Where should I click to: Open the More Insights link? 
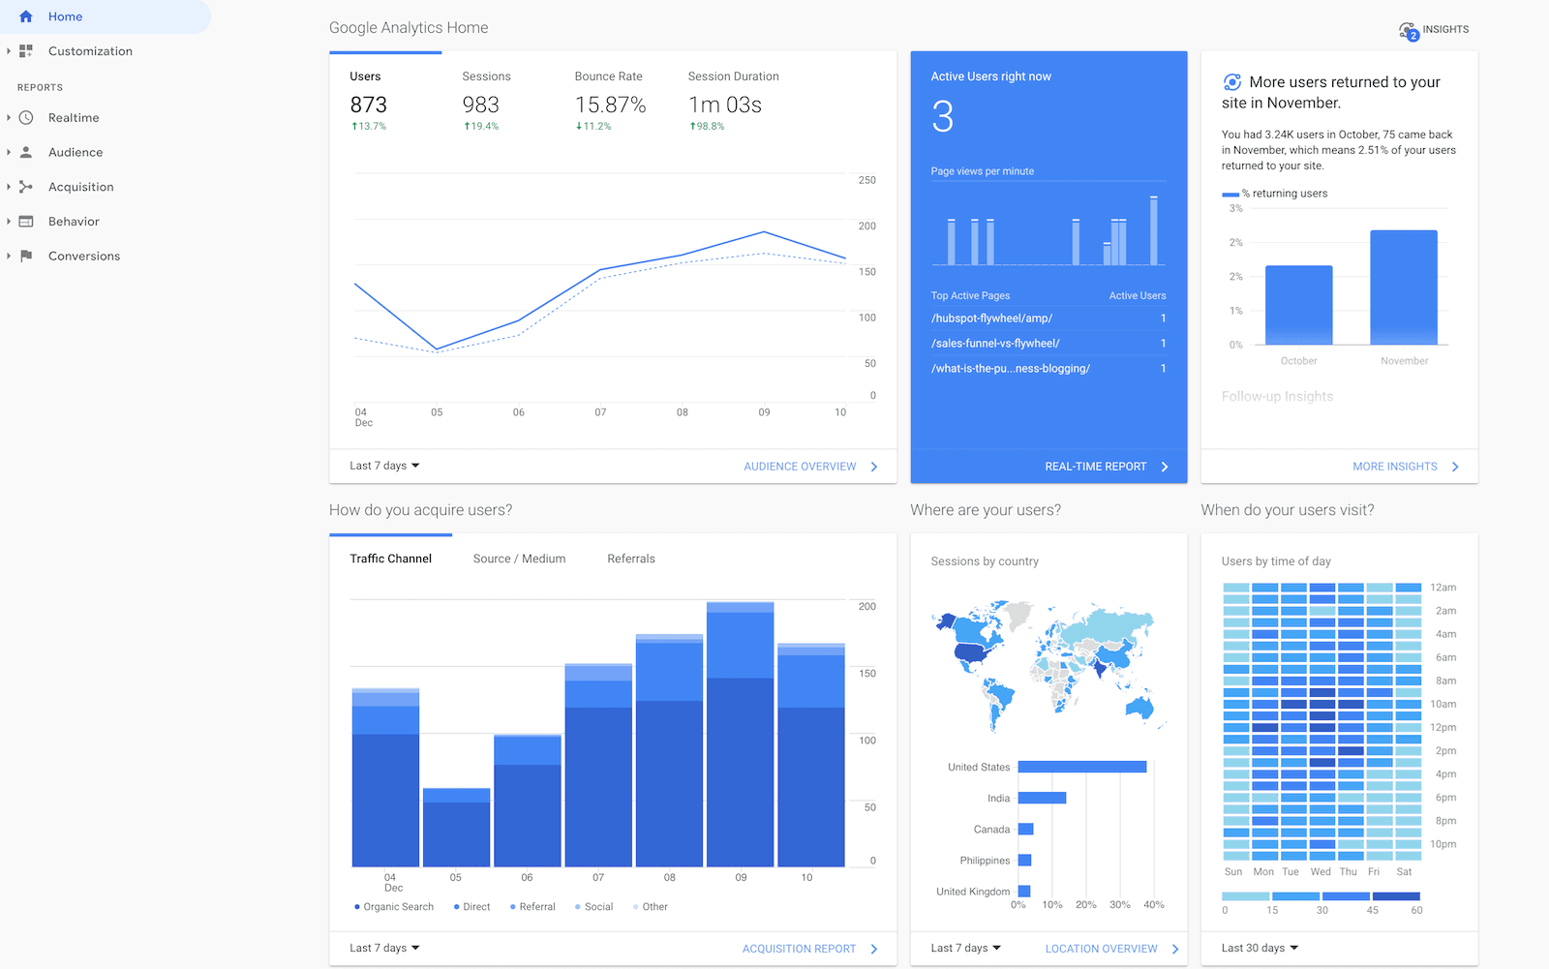[x=1395, y=467]
